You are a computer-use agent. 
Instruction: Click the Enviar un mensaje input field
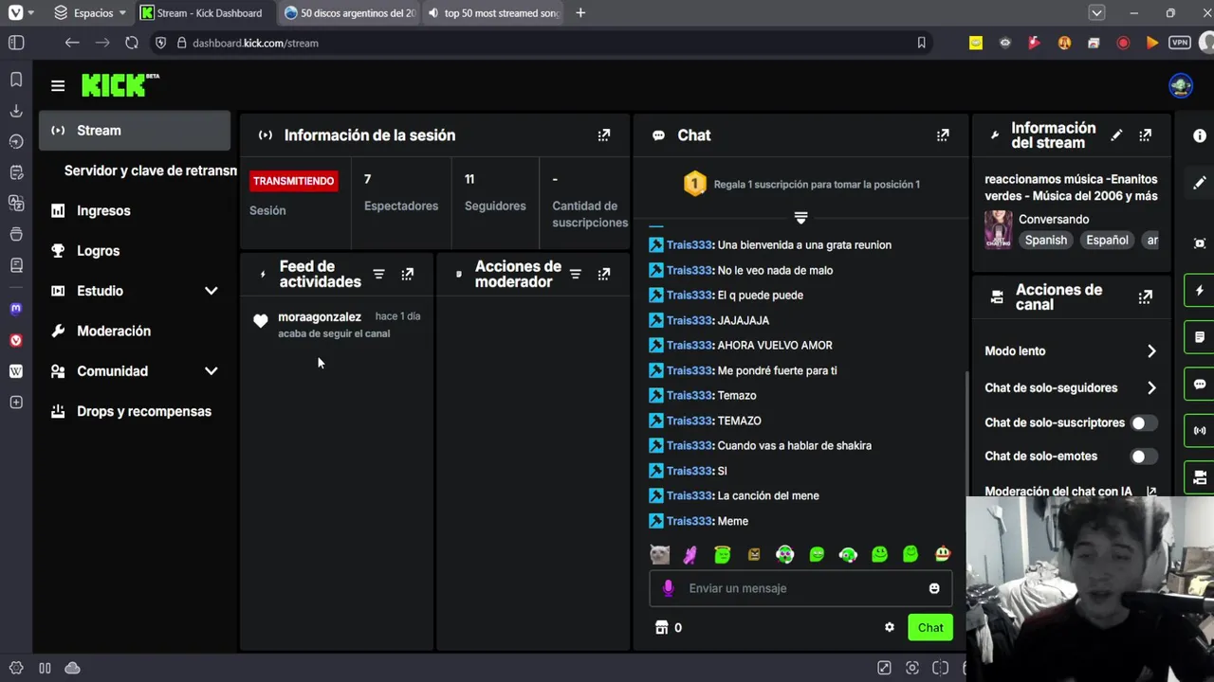(x=800, y=588)
